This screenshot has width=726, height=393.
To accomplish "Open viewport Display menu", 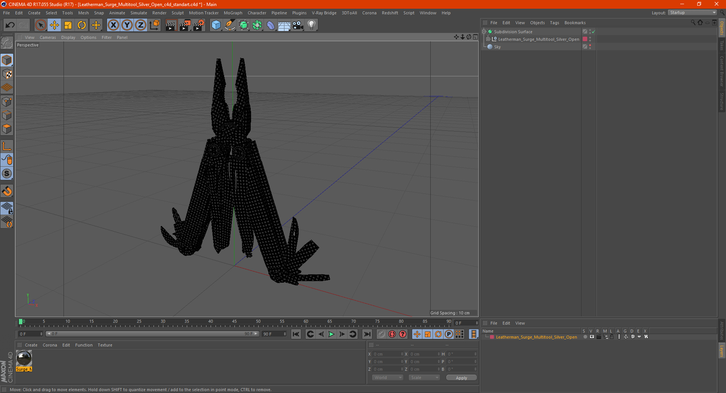I will [68, 37].
